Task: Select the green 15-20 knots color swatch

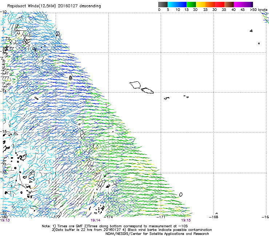Action: click(x=191, y=4)
